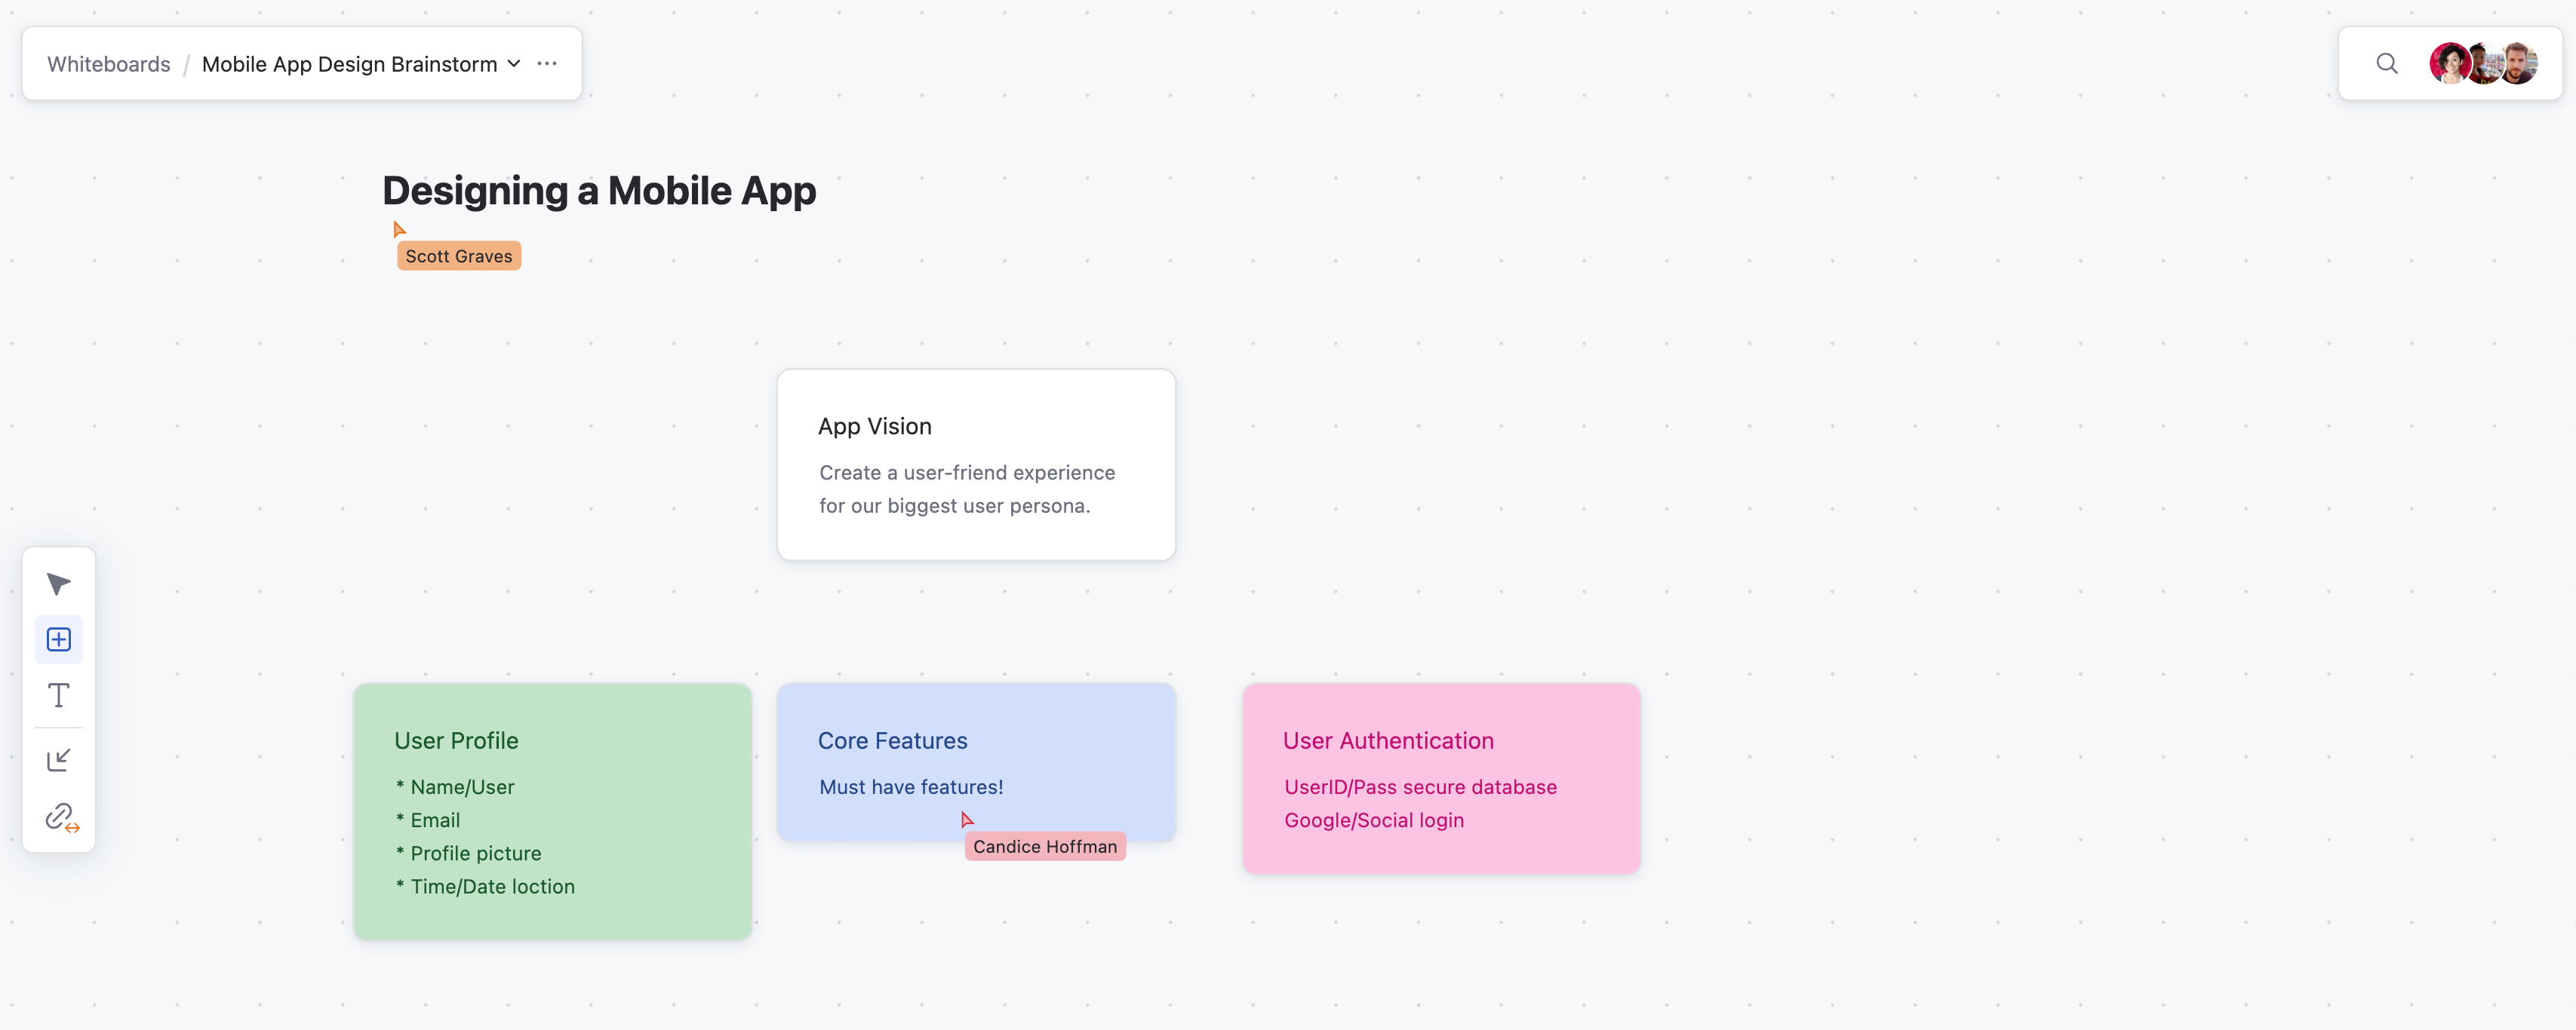The image size is (2576, 1030).
Task: Click the Candice Hoffman cursor label
Action: pyautogui.click(x=1045, y=848)
